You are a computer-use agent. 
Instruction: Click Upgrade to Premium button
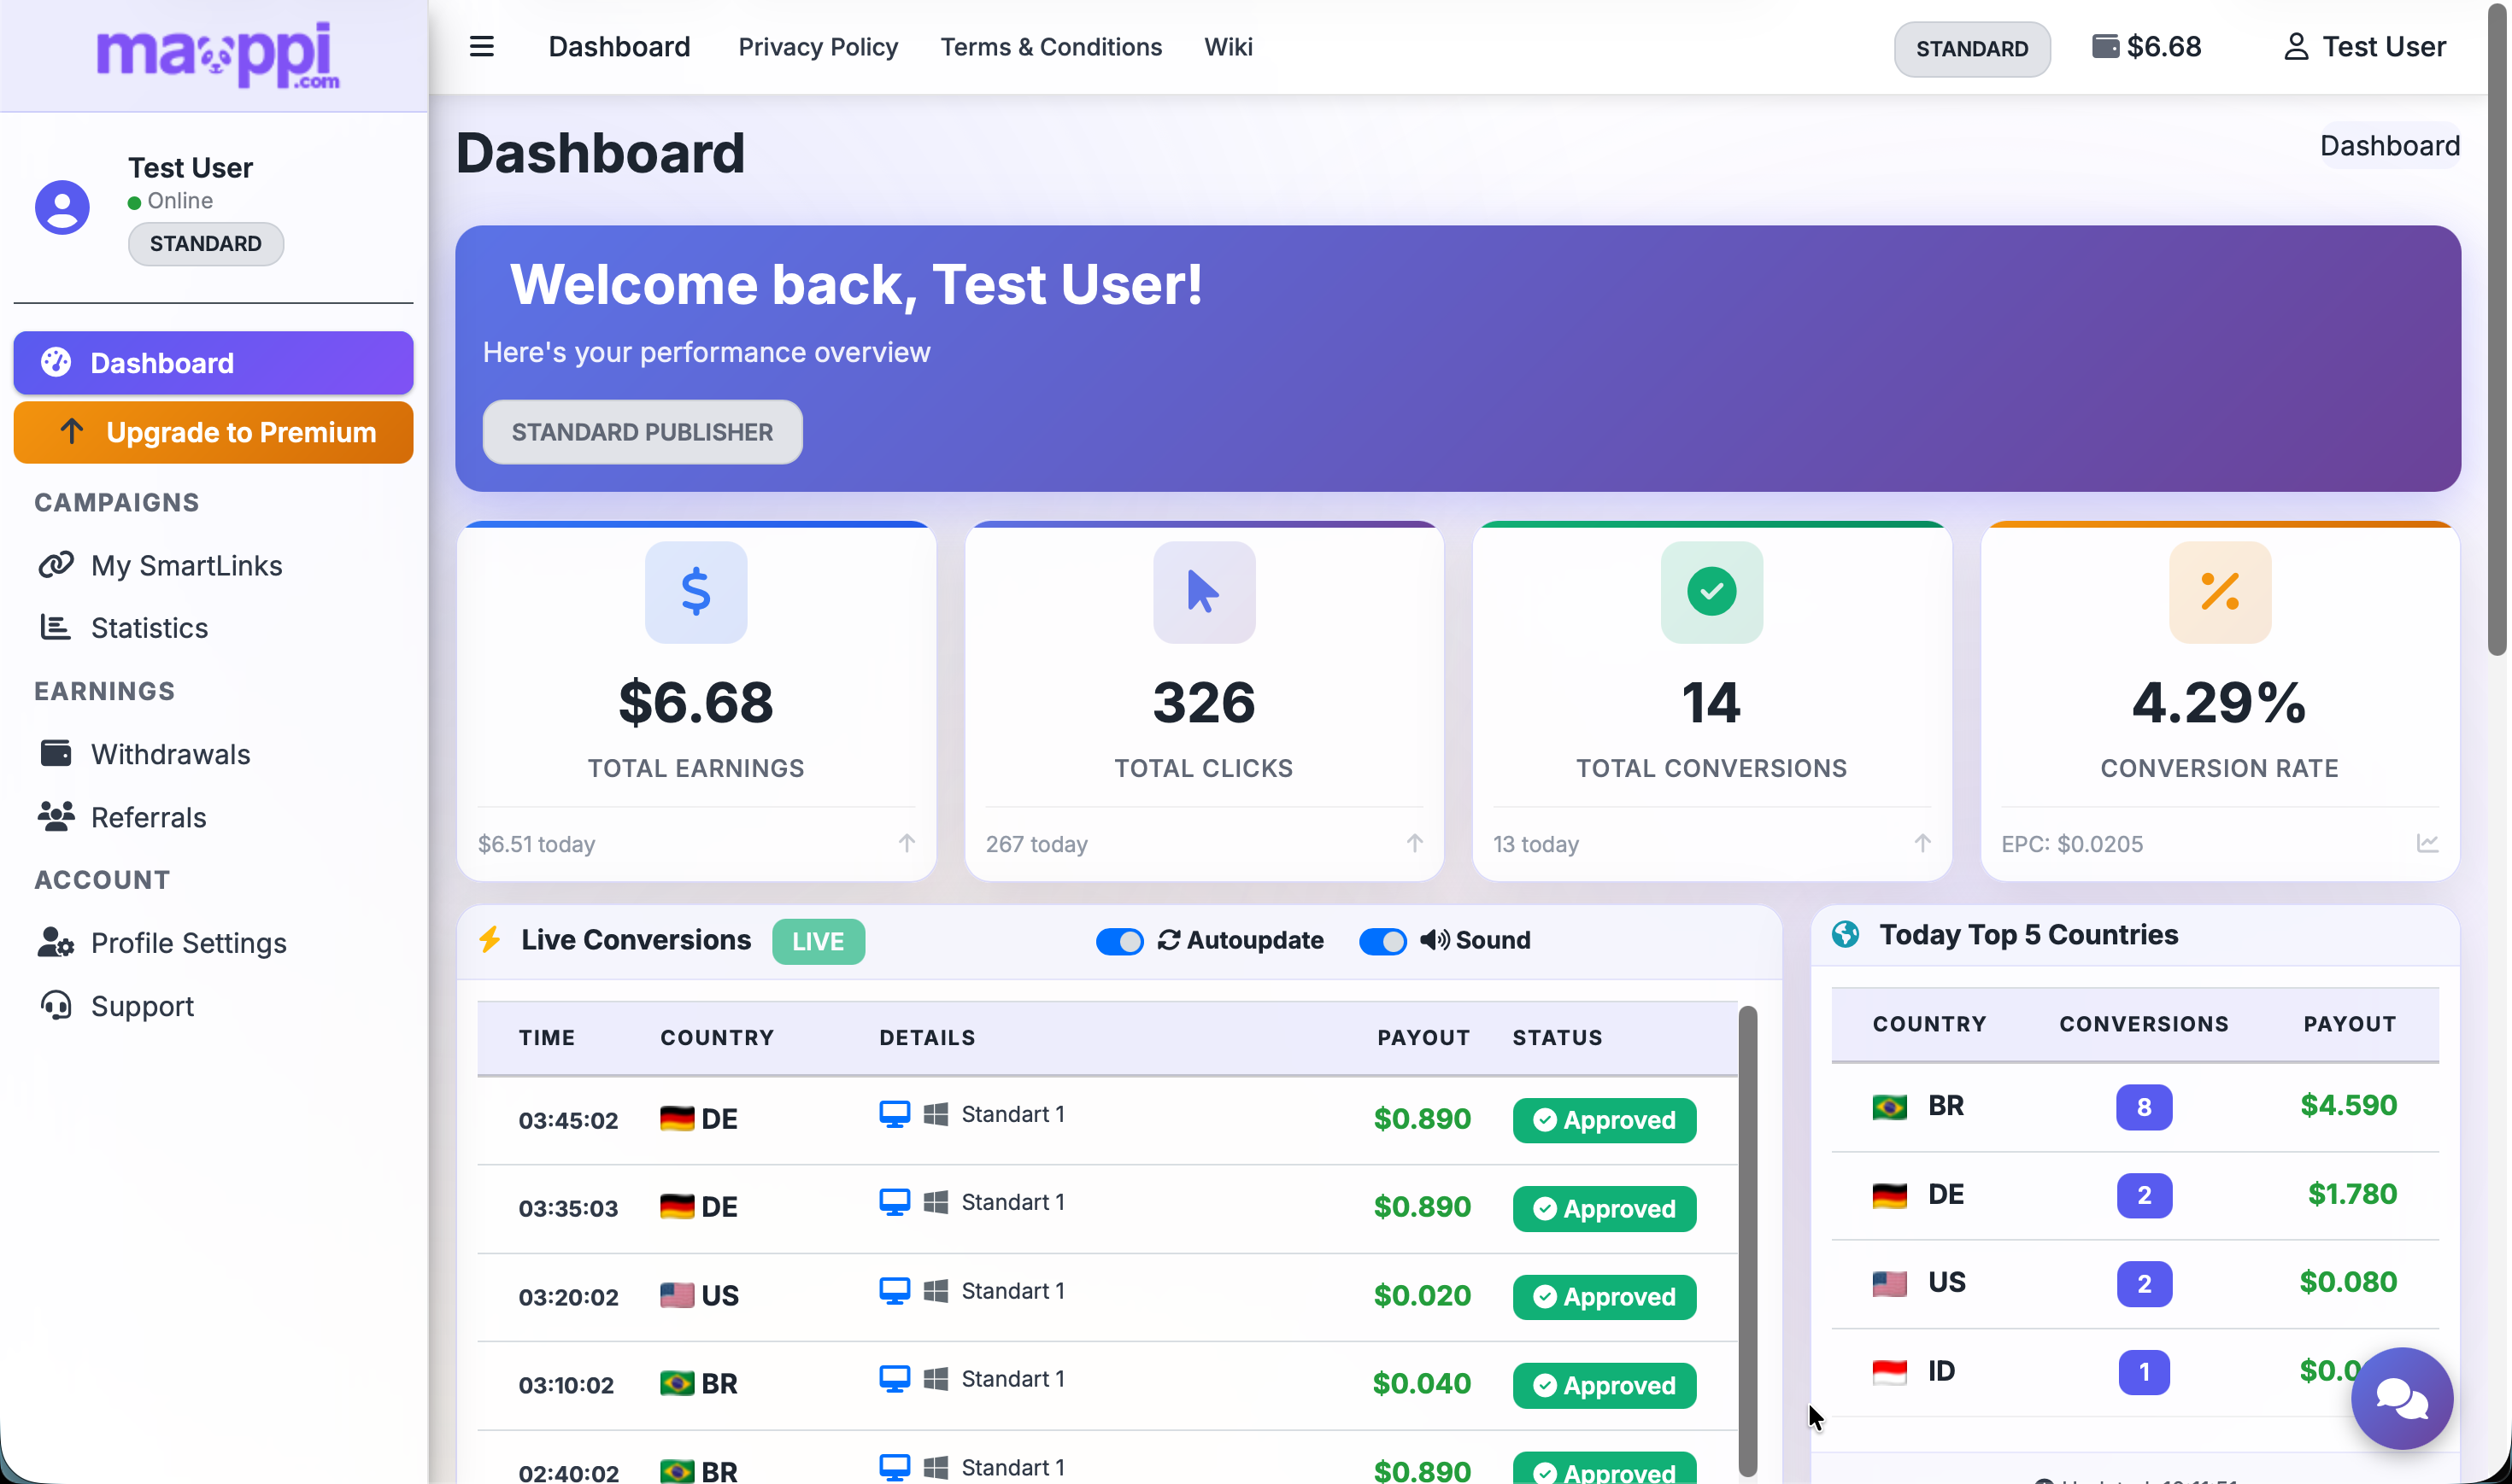(213, 432)
